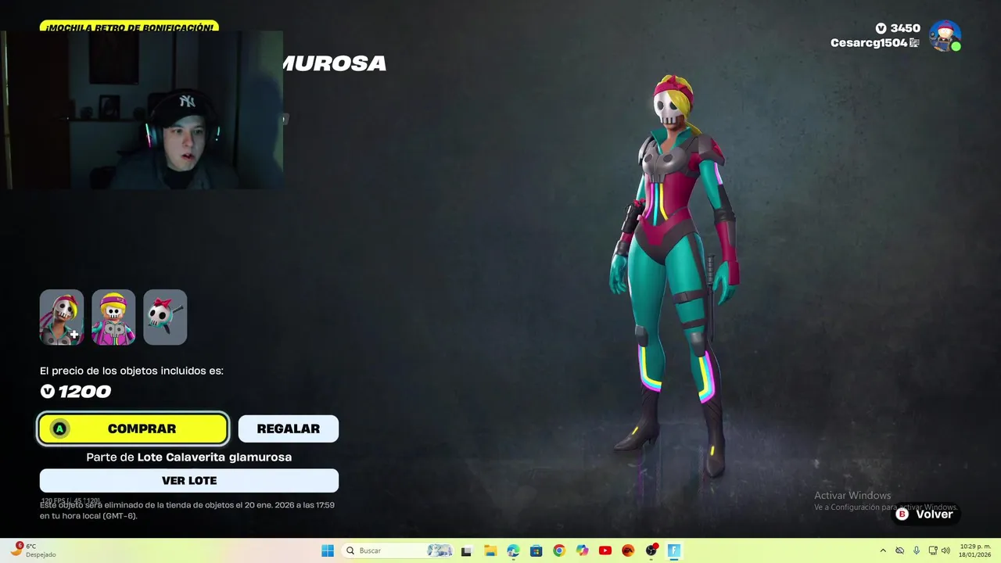
Task: Open File Explorer from the taskbar
Action: click(x=490, y=550)
